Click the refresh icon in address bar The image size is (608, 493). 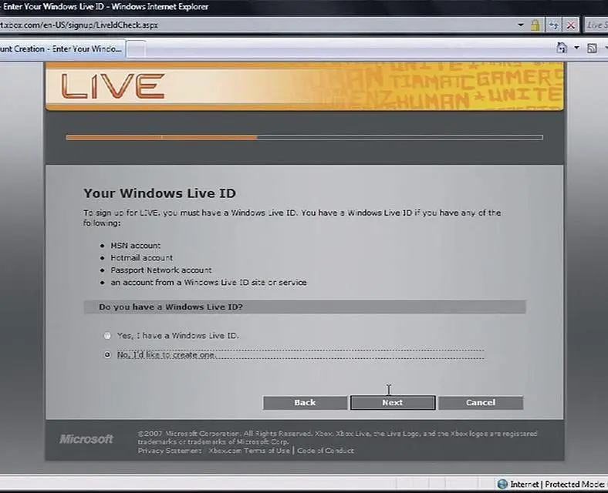[554, 25]
